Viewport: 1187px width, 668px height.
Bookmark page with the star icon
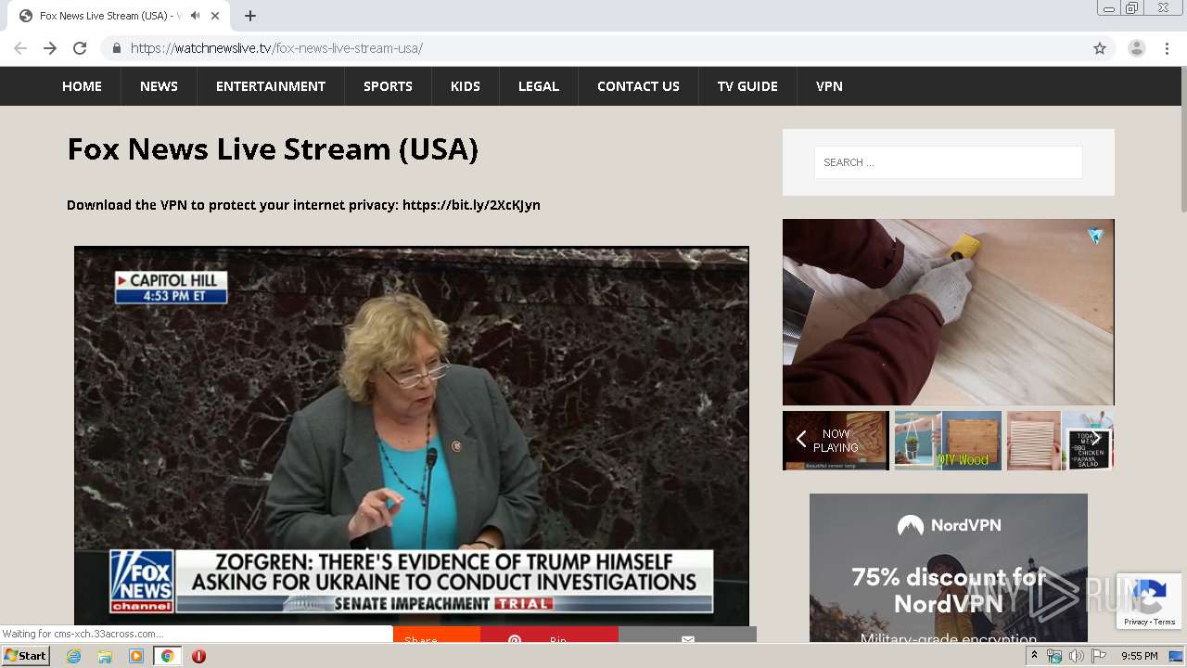pos(1100,48)
